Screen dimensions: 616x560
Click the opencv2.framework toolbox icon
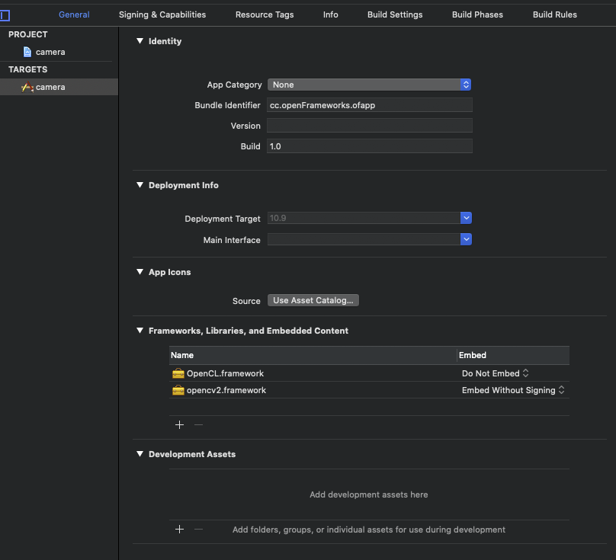[x=178, y=390]
